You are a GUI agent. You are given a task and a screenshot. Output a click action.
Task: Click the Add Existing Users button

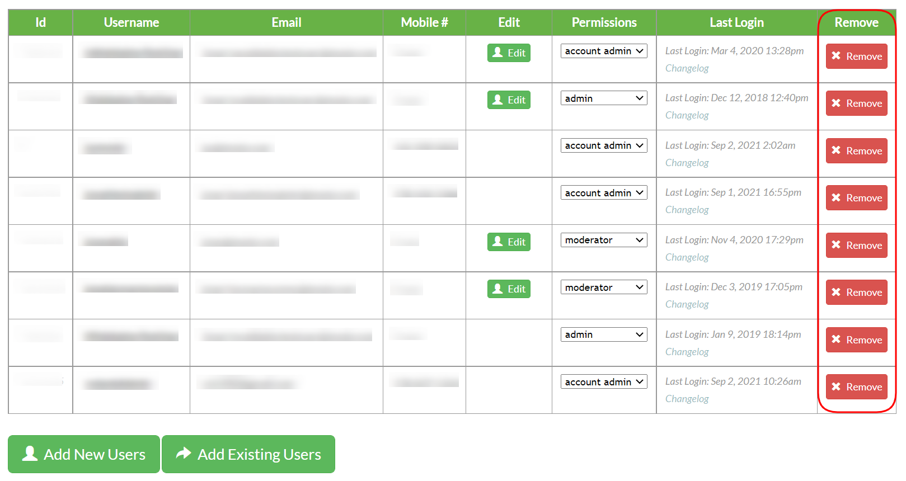[248, 454]
